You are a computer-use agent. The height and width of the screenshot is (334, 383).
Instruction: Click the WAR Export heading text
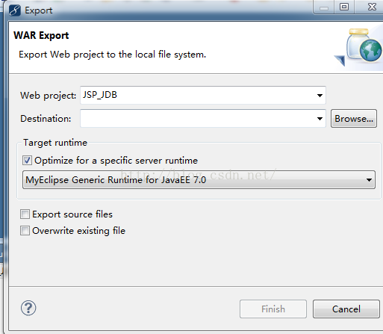tap(41, 35)
